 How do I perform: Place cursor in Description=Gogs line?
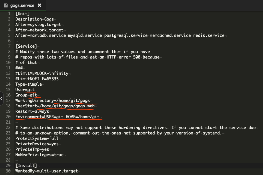click(x=35, y=19)
